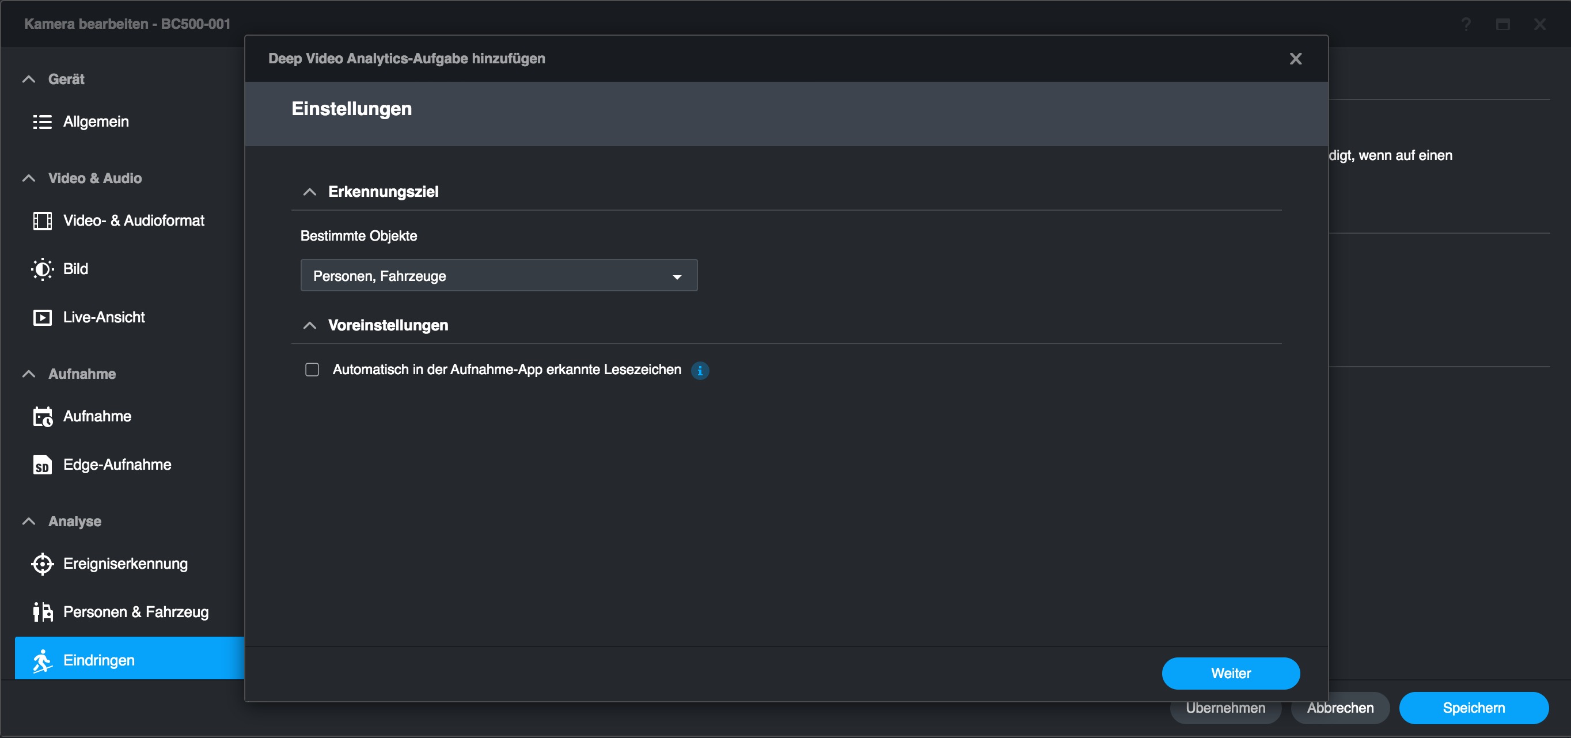Click the Bild brightness icon

42,269
